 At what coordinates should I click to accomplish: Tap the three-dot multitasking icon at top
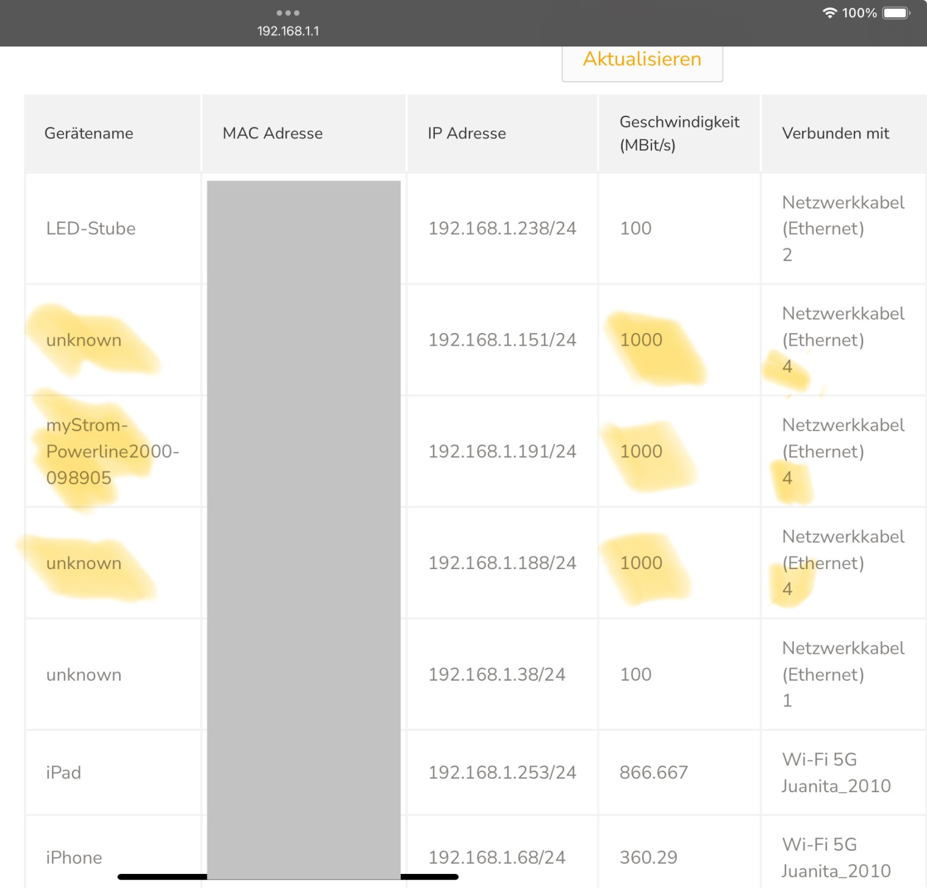pyautogui.click(x=288, y=13)
